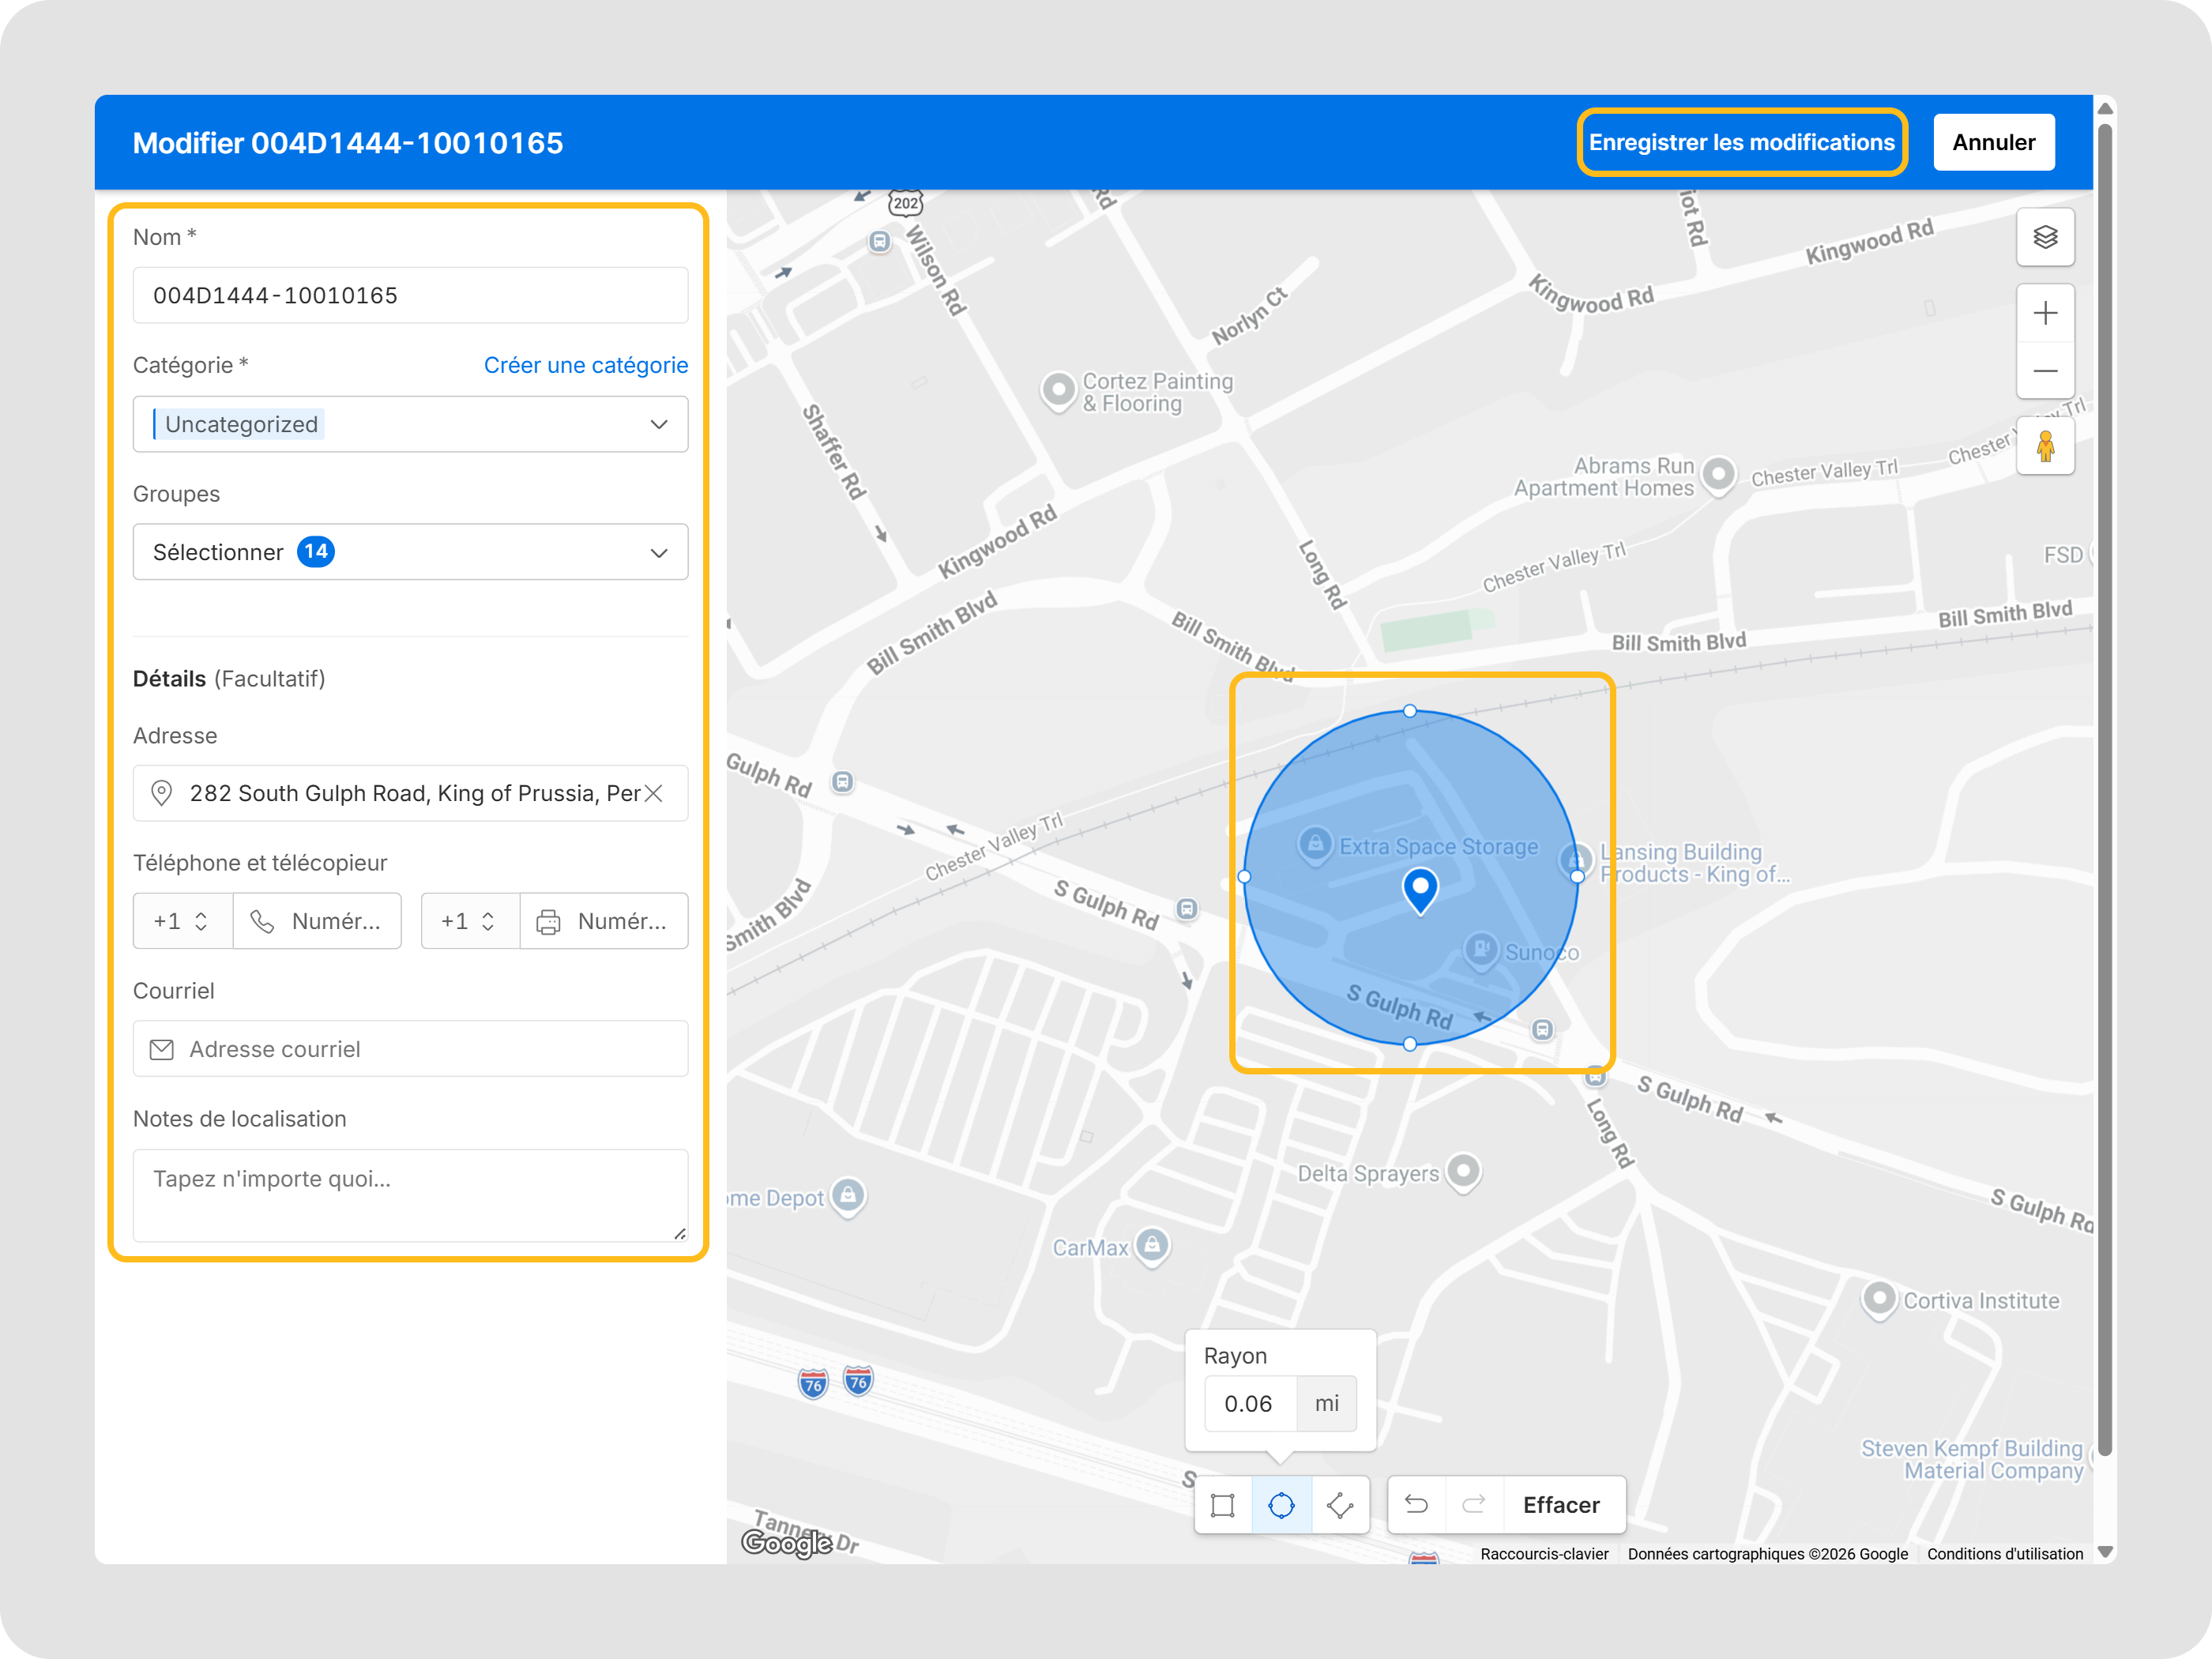Open the fax country code selector

pos(470,921)
